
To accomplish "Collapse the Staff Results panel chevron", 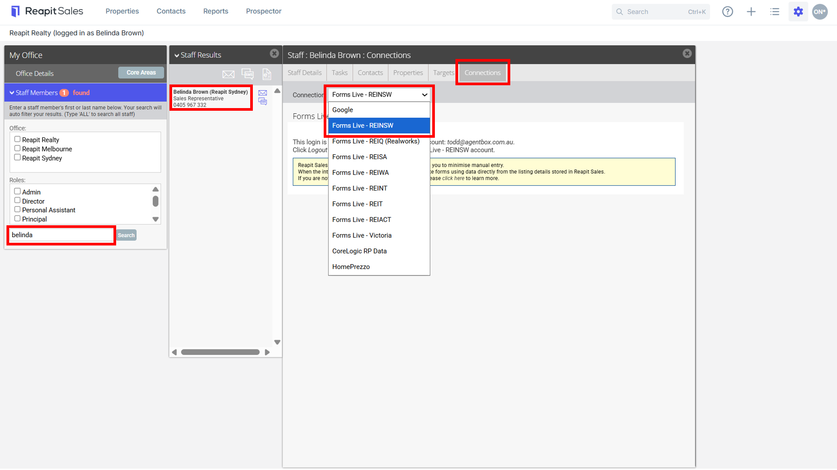I will [177, 56].
